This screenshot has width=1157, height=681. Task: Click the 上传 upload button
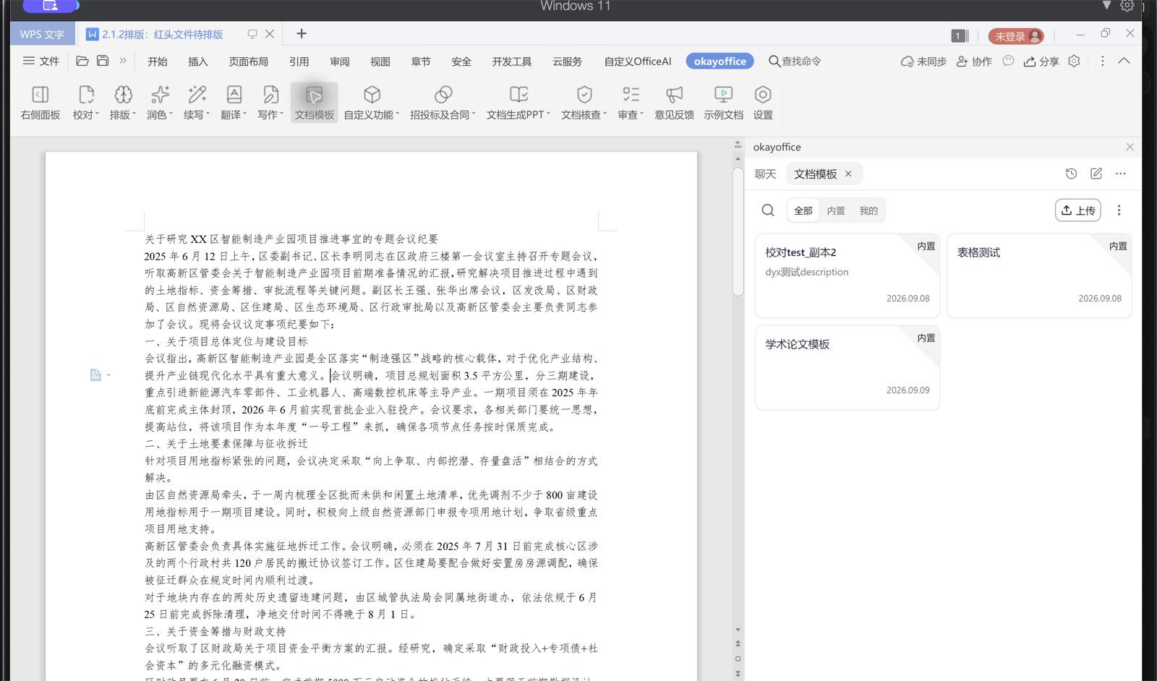coord(1078,210)
